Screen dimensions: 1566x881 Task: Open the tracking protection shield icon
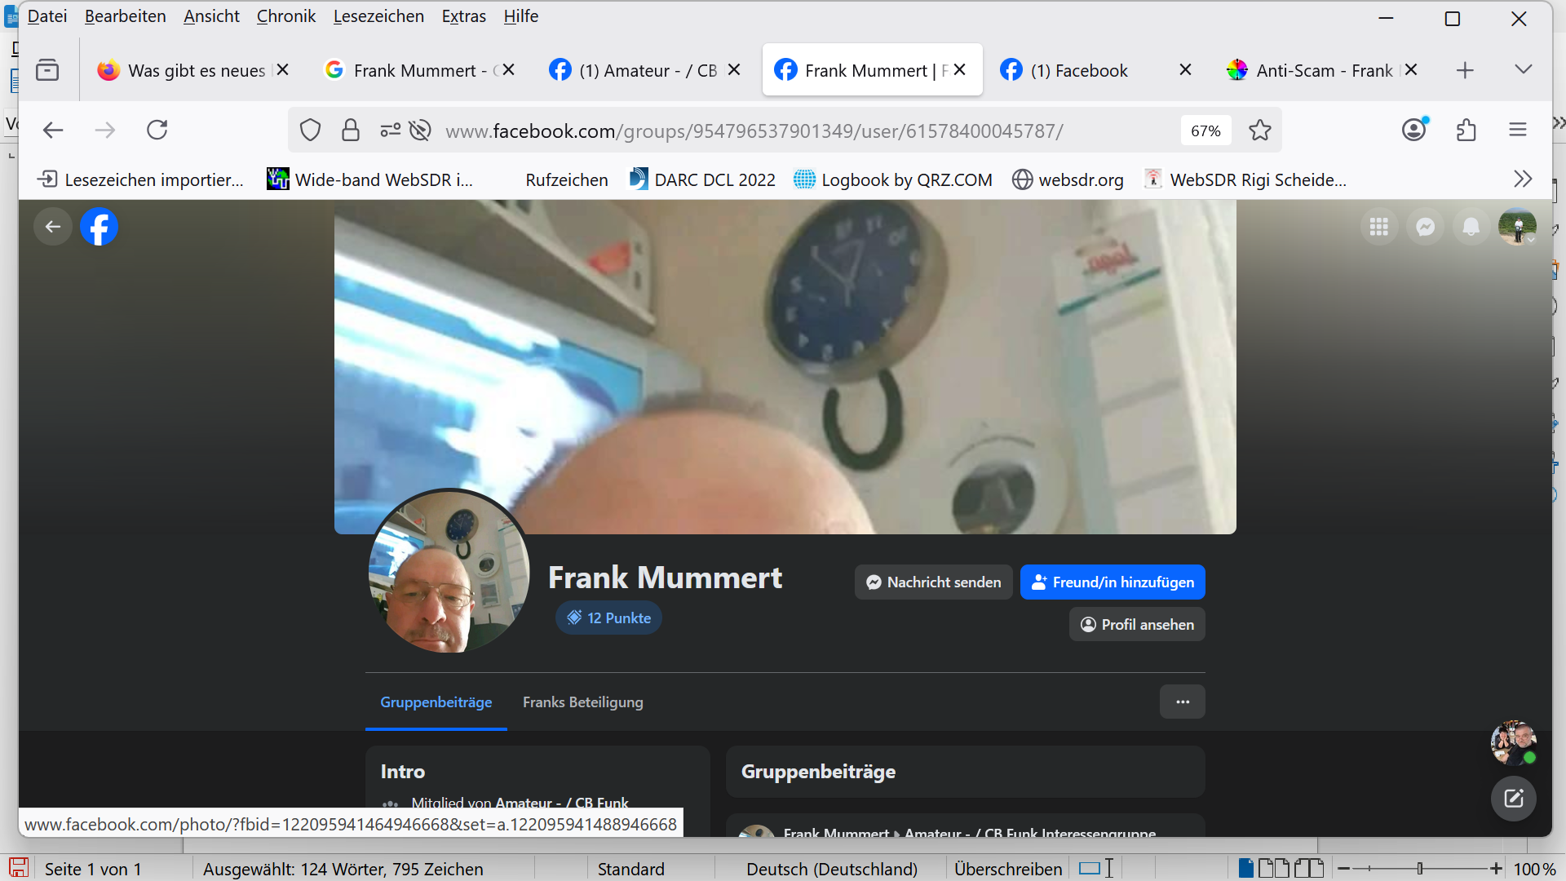click(310, 131)
